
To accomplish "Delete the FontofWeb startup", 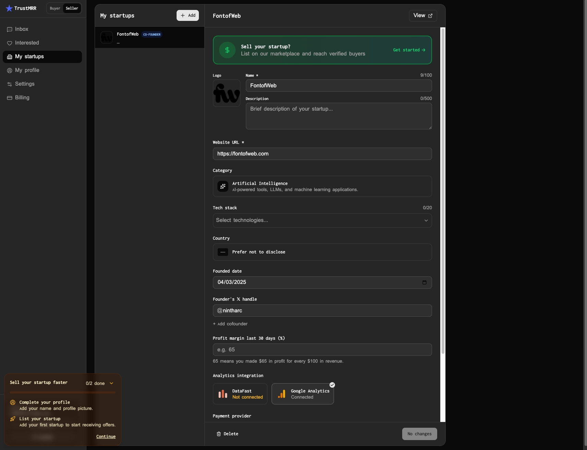I will [x=228, y=434].
